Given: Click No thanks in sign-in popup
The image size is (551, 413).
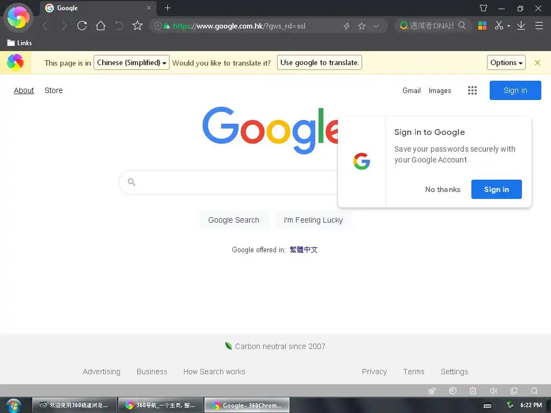Looking at the screenshot, I should coord(443,189).
